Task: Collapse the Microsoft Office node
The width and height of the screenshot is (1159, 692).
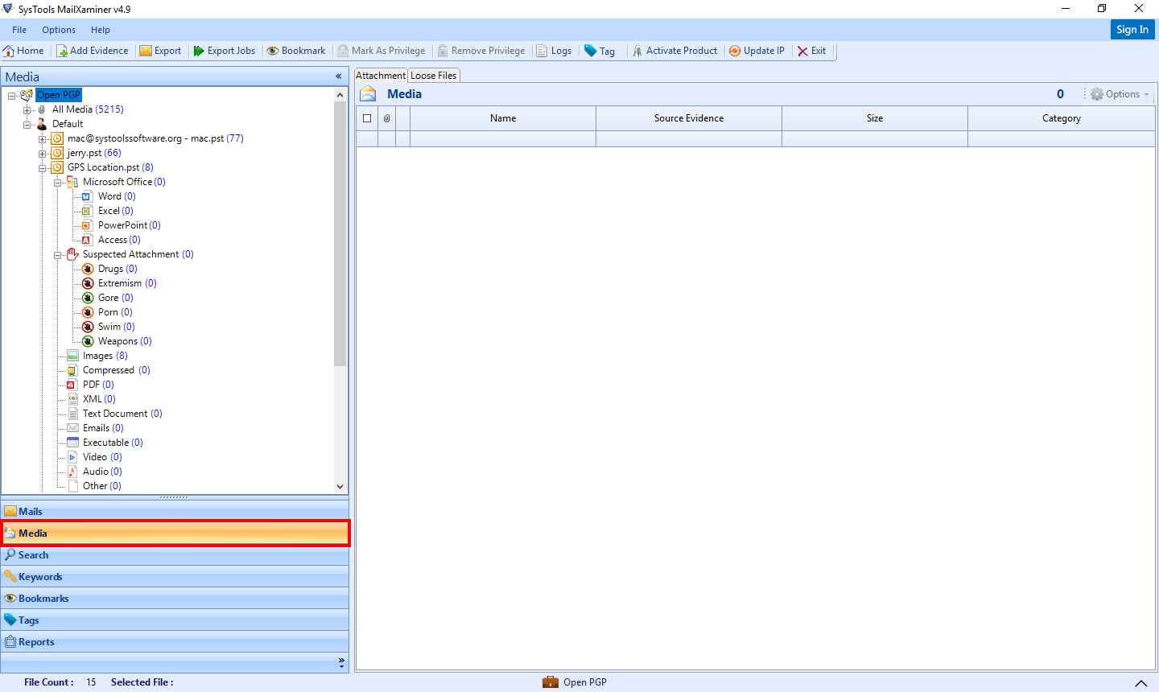Action: coord(58,182)
